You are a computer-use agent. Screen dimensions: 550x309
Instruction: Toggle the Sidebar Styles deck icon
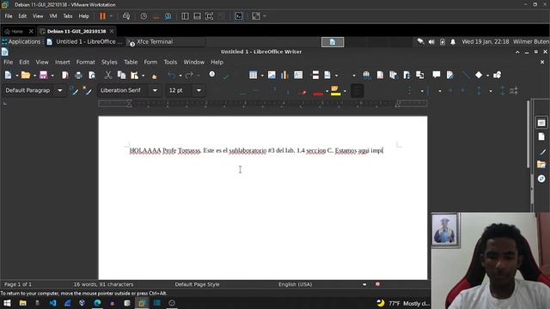pyautogui.click(x=541, y=151)
